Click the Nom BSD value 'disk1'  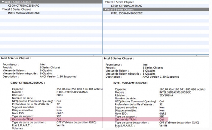[163, 114]
